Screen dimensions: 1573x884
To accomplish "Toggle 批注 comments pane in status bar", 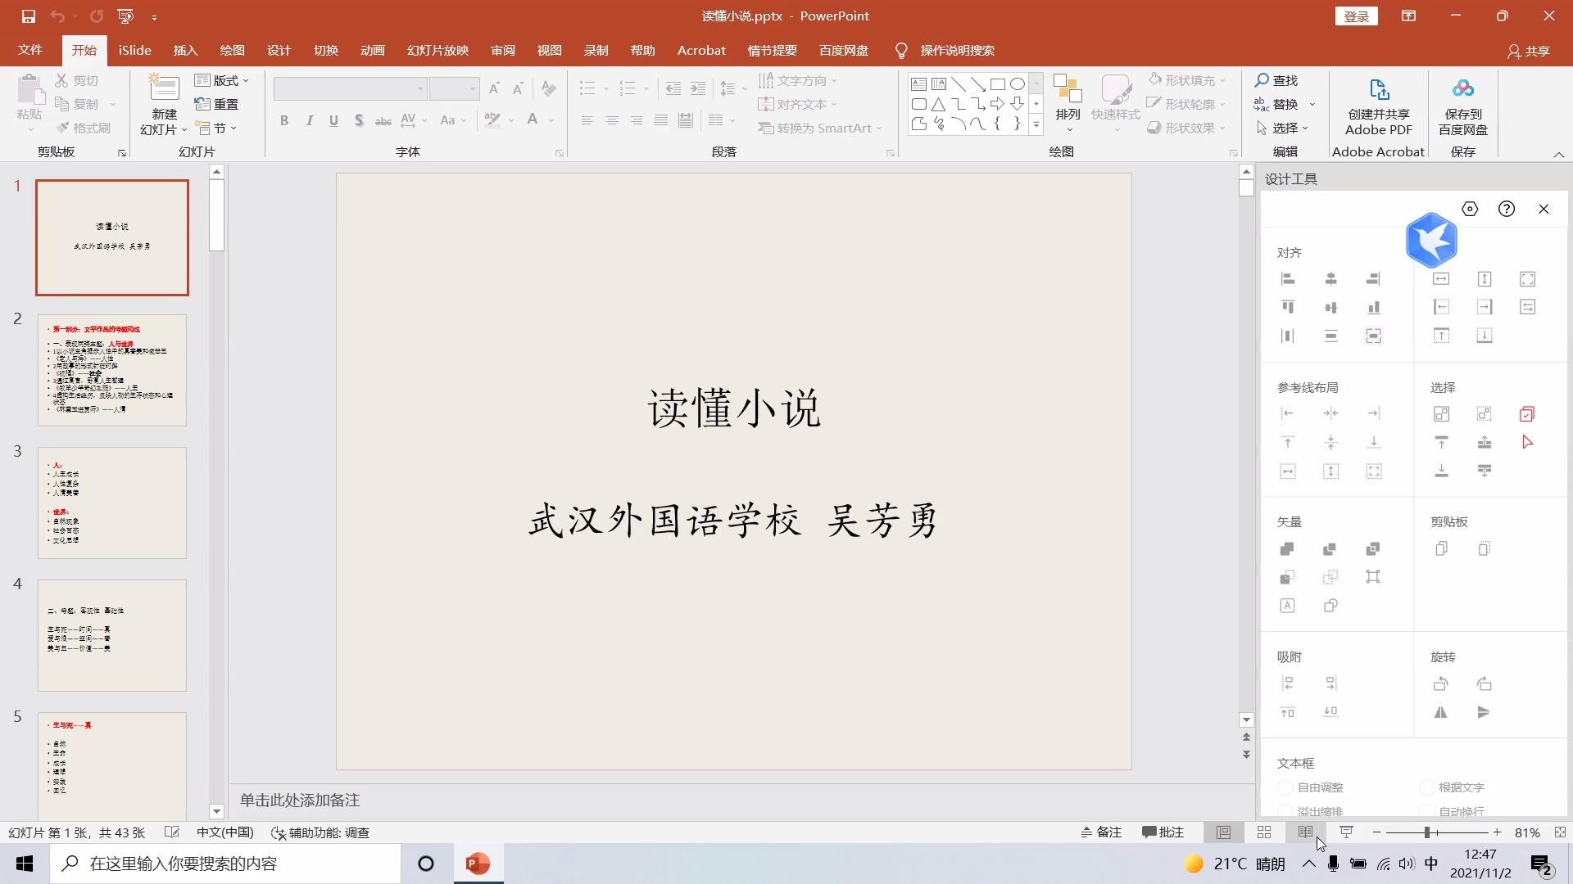I will coord(1163,832).
